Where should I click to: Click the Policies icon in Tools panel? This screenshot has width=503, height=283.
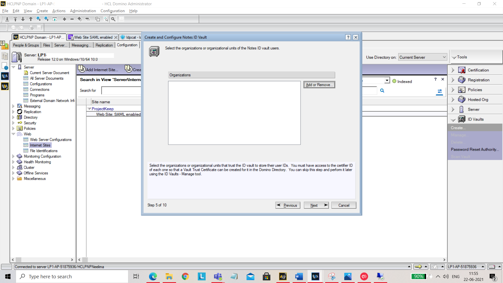tap(462, 90)
